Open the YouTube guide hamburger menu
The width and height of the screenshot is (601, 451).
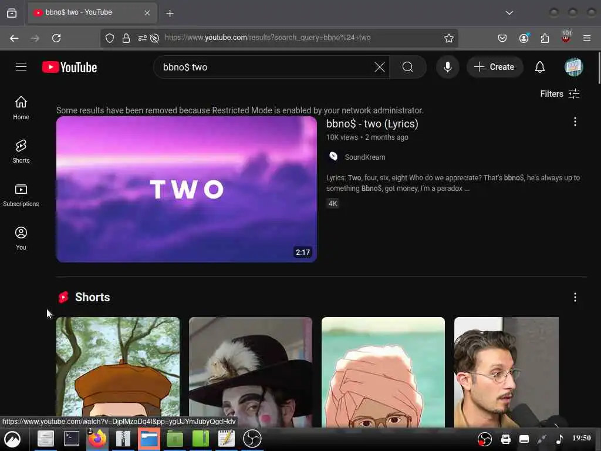point(21,67)
